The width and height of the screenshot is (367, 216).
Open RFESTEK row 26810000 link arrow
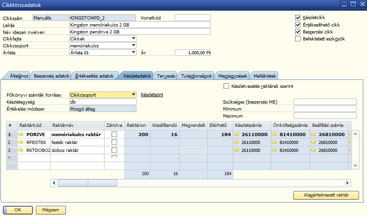(x=314, y=142)
